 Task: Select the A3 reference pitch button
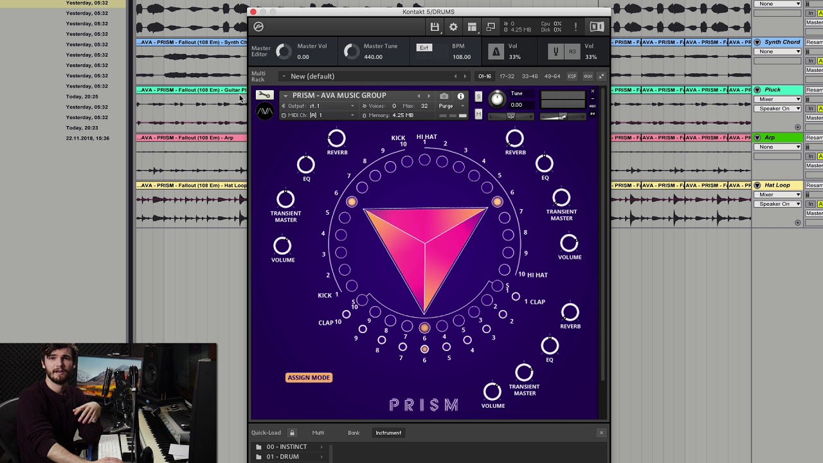(x=572, y=52)
